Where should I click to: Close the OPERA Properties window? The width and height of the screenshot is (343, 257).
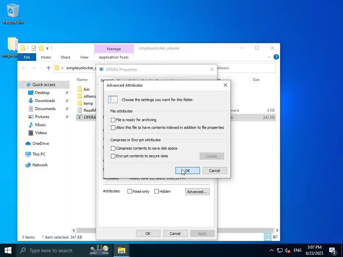click(x=212, y=70)
